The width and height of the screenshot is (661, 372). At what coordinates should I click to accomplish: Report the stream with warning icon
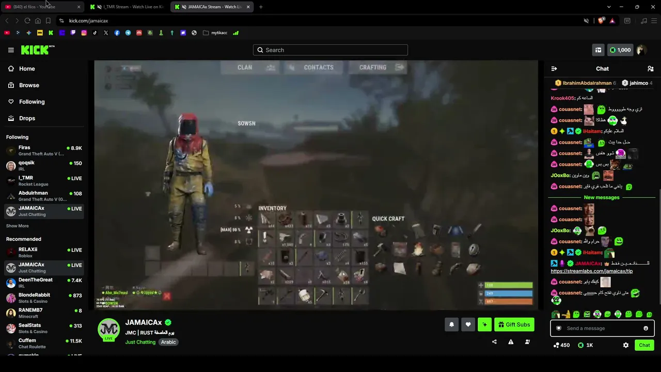pos(511,342)
